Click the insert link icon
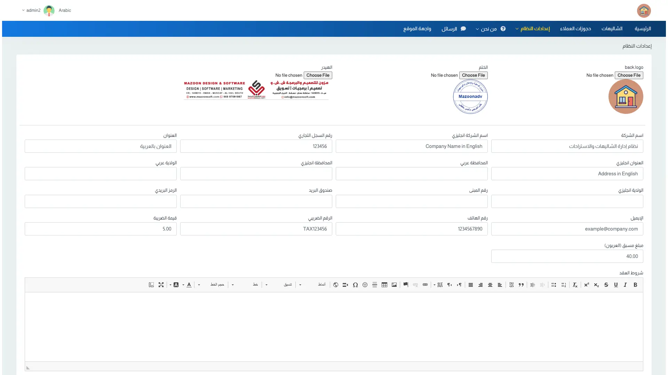668x375 pixels. pyautogui.click(x=425, y=285)
